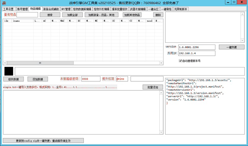Switch to 怪物数据库编辑 tab
The width and height of the screenshot is (248, 146).
[x=82, y=9]
